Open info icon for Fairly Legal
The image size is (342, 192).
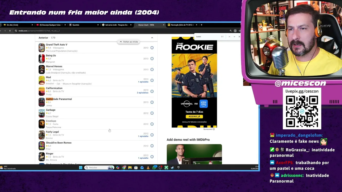pyautogui.click(x=152, y=135)
